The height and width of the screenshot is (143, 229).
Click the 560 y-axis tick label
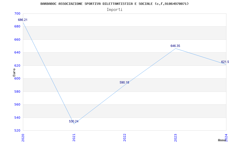[x=17, y=105]
